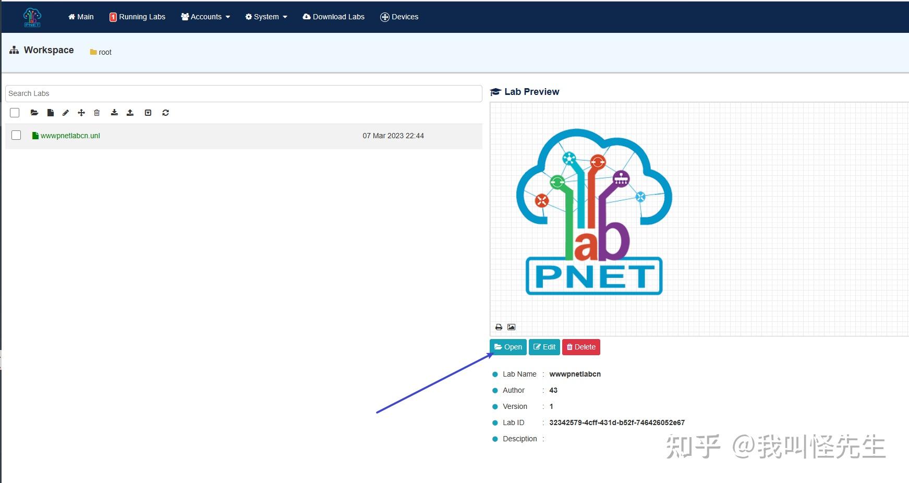This screenshot has height=483, width=909.
Task: Click the green Open button
Action: click(x=508, y=347)
